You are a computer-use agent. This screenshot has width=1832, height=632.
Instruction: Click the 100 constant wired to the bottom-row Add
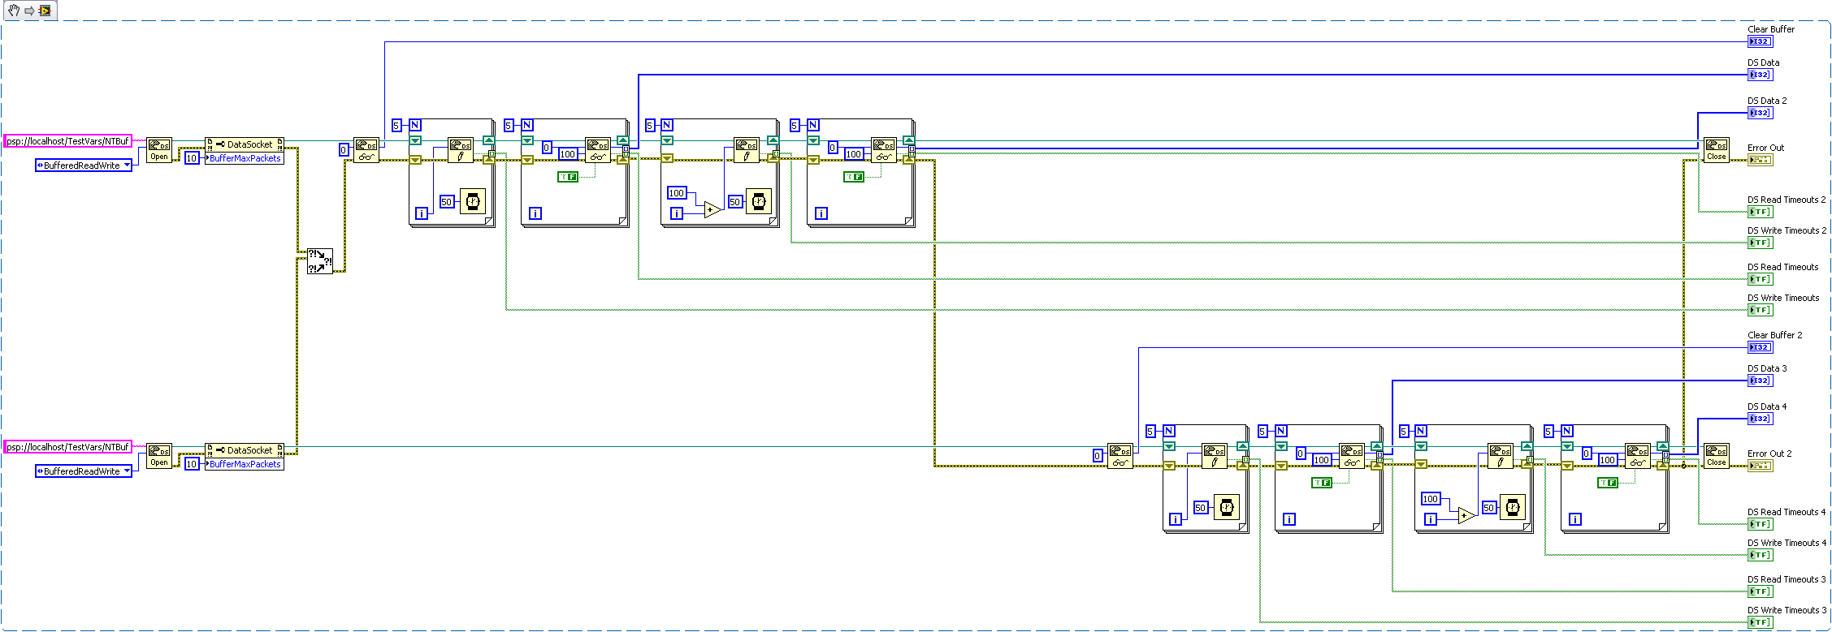tap(1431, 499)
